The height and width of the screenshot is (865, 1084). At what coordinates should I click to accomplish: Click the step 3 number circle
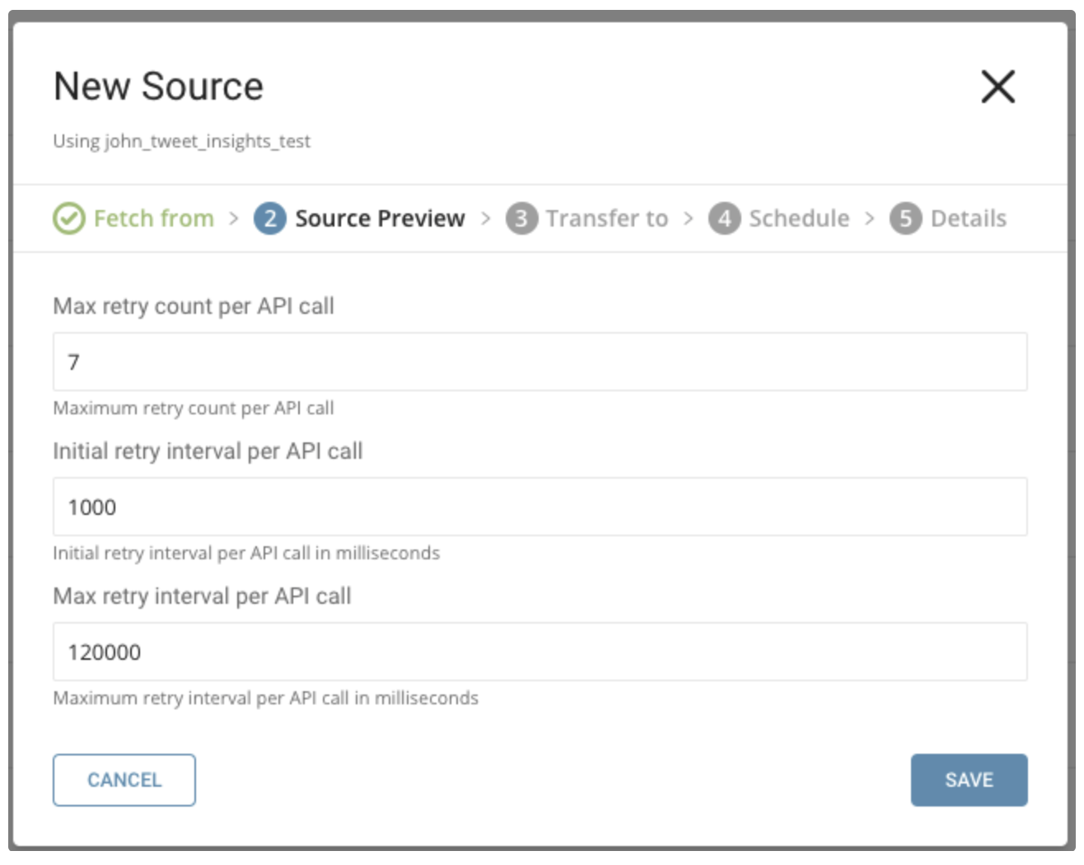[x=521, y=218]
